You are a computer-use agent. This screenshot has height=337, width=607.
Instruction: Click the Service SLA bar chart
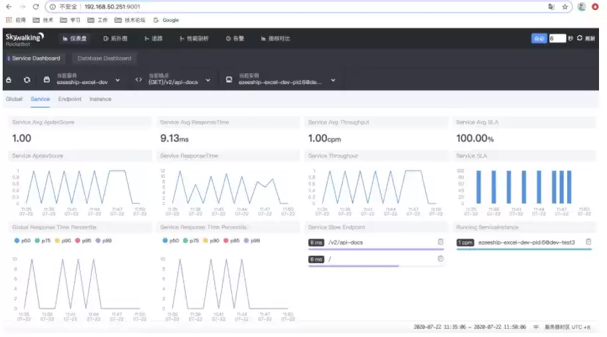click(x=524, y=192)
